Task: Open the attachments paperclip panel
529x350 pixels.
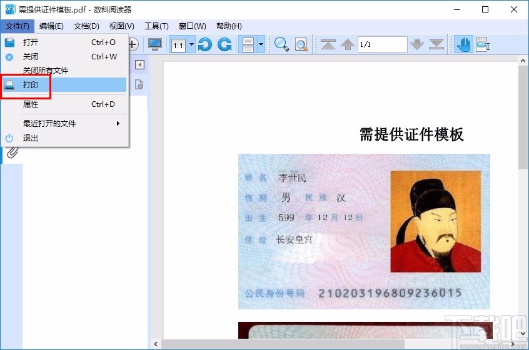Action: (12, 152)
